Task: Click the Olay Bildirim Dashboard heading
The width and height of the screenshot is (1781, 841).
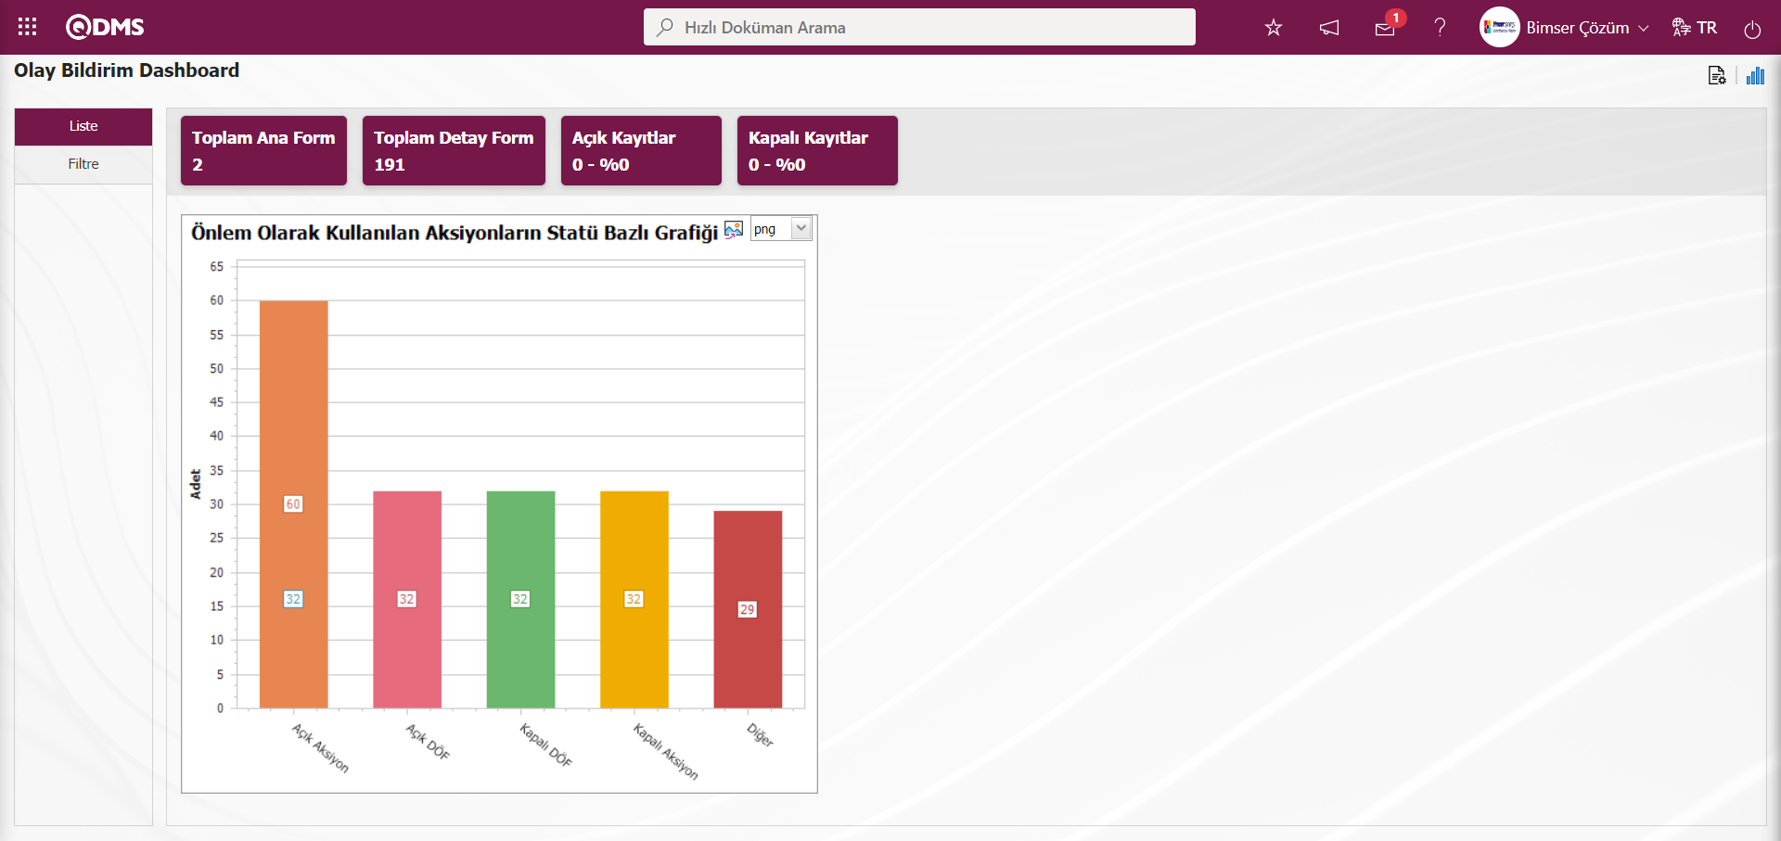Action: (126, 70)
